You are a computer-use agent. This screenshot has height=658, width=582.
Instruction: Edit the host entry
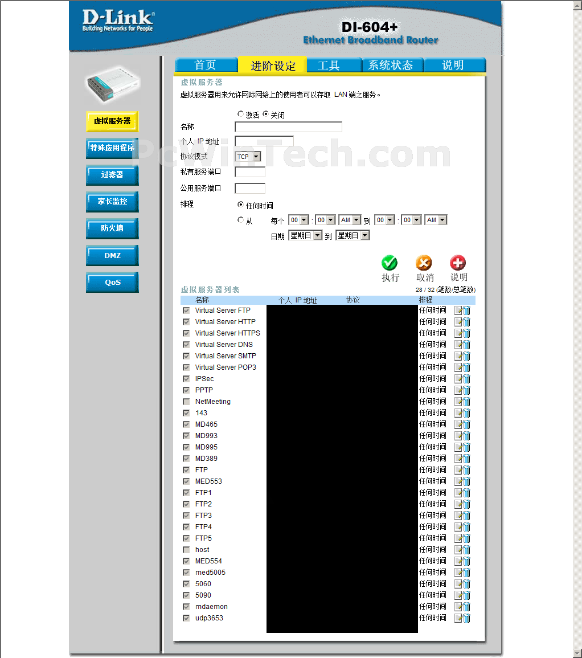[x=458, y=550]
